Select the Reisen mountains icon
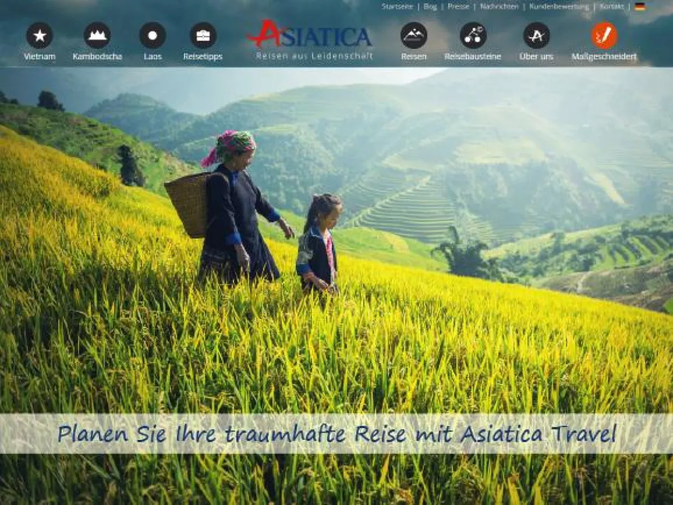Screen dimensions: 673x505 click(413, 35)
